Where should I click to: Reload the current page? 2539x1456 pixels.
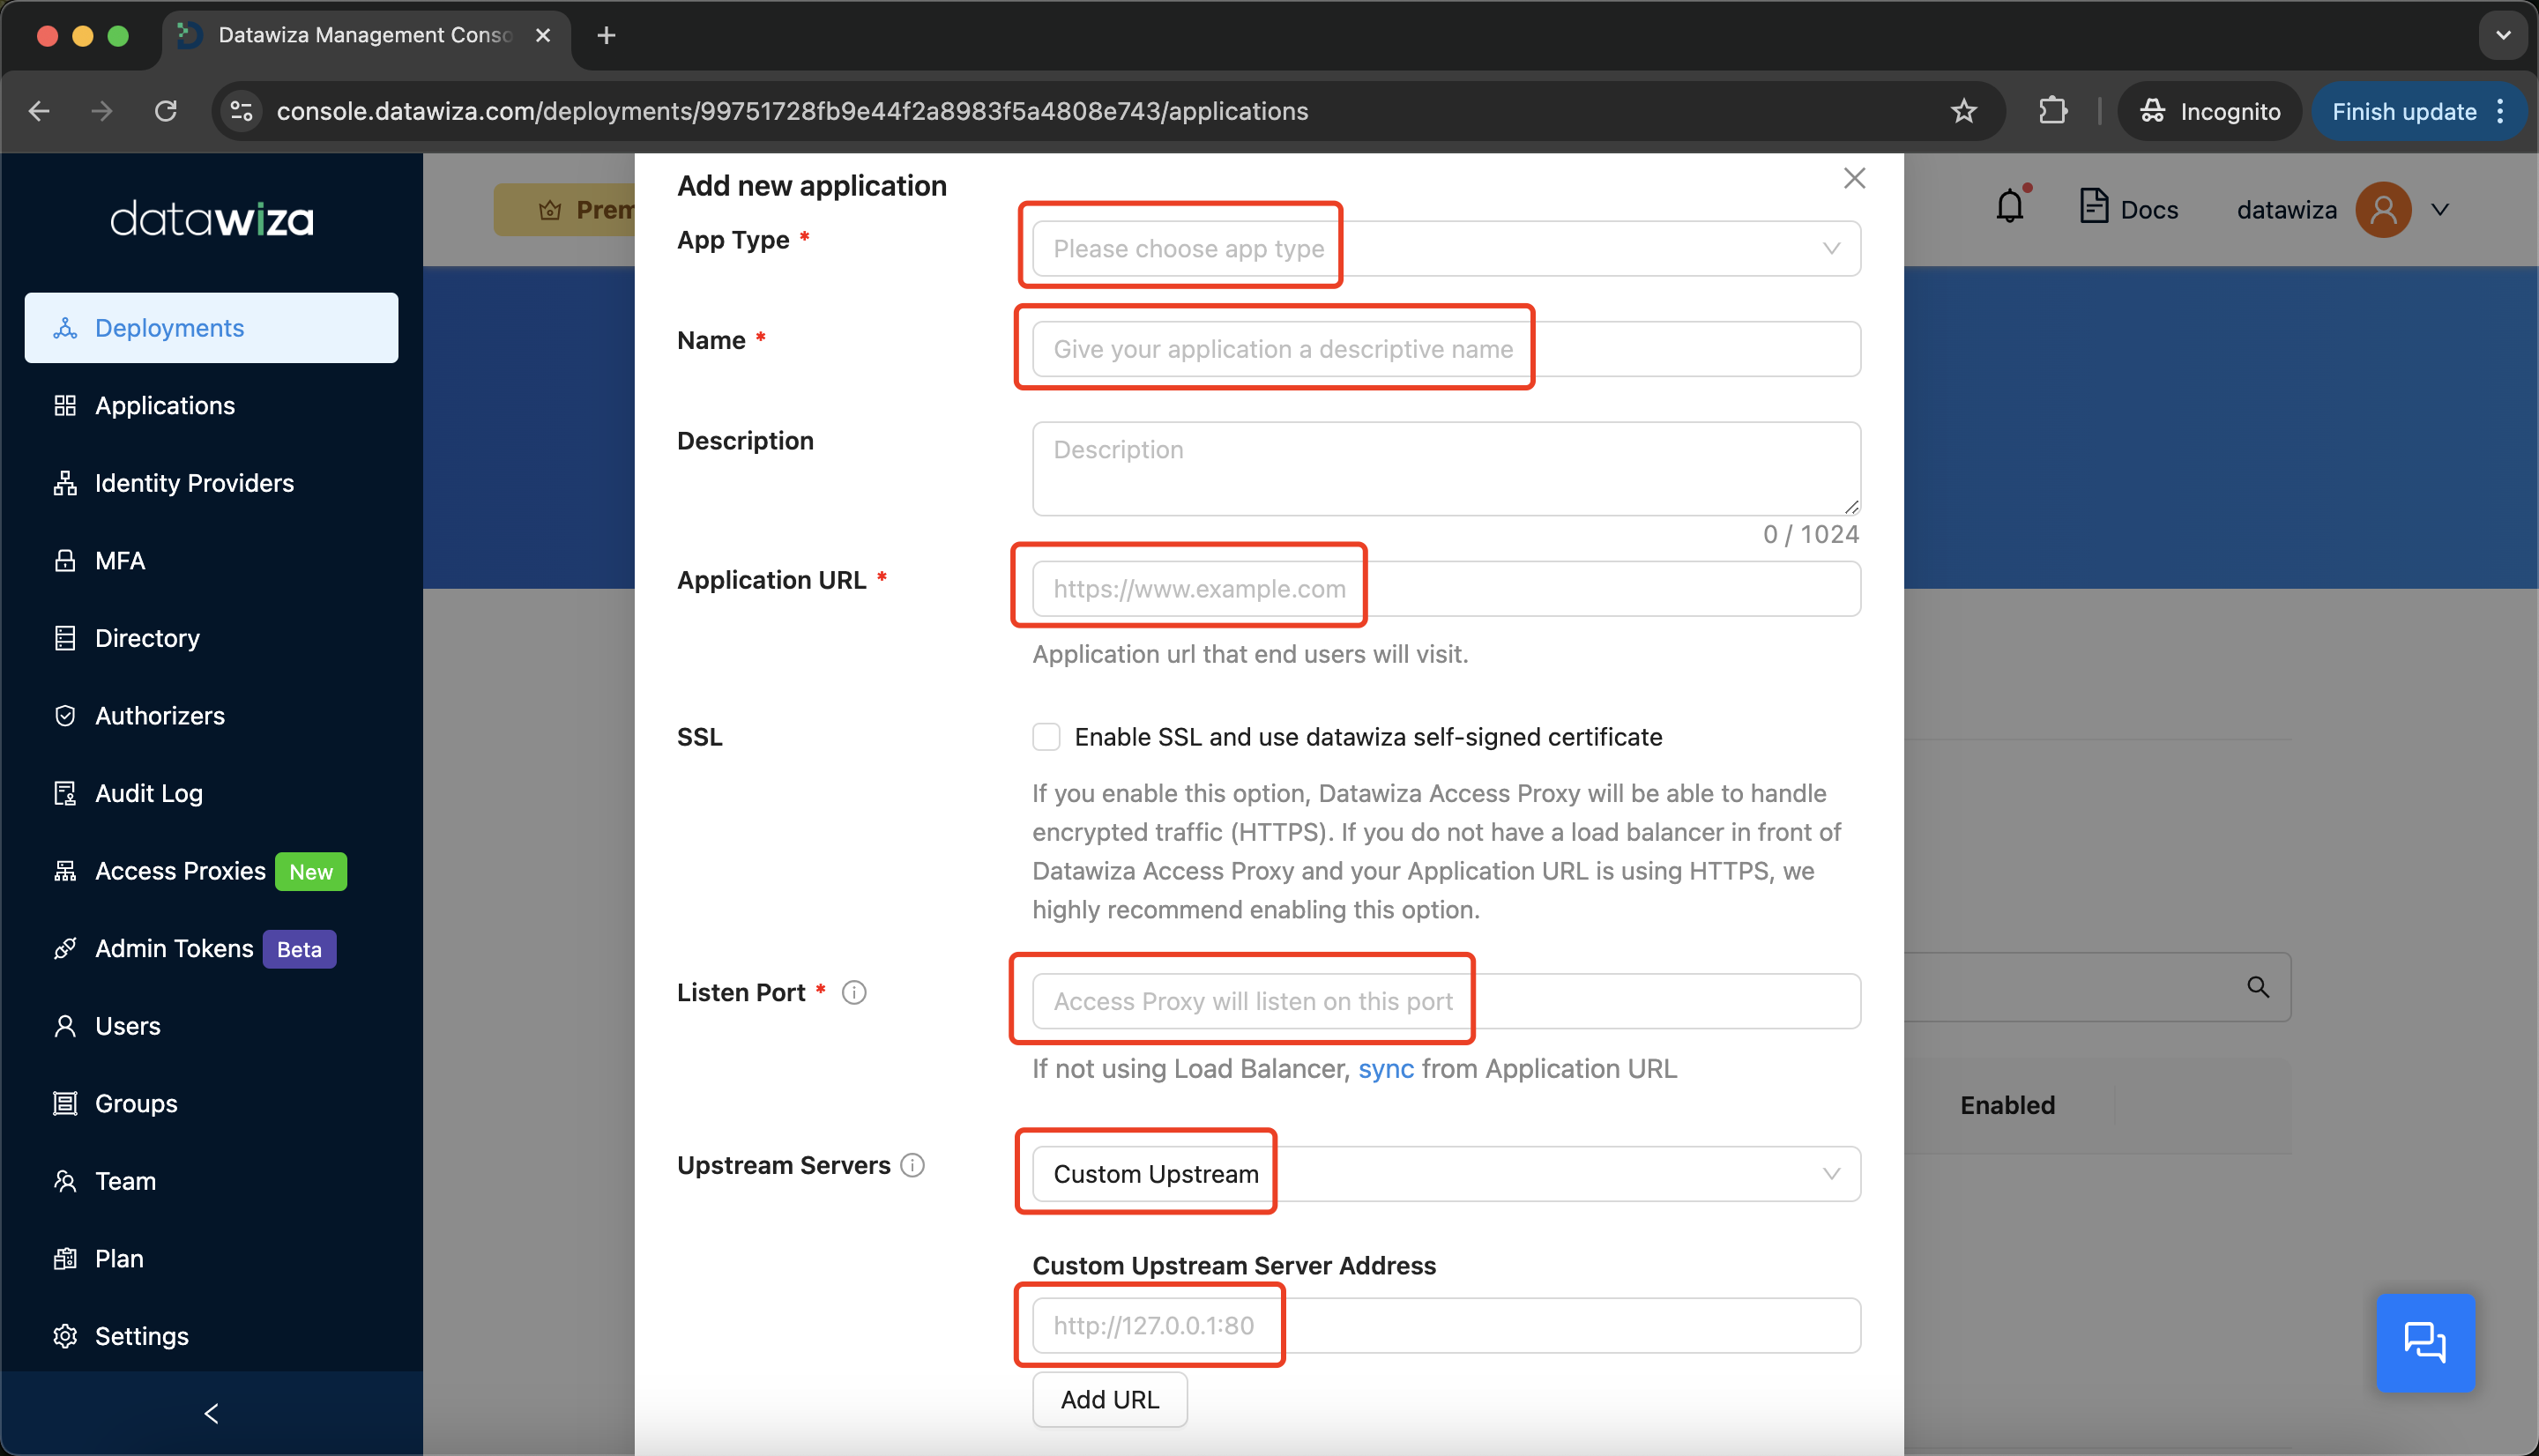[166, 111]
